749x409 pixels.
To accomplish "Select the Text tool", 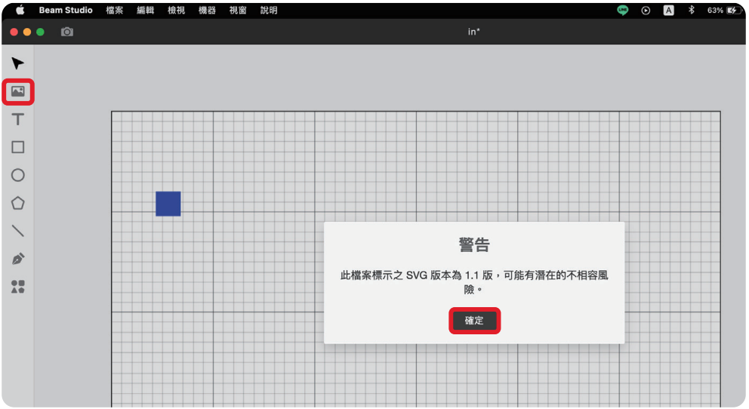I will tap(17, 119).
